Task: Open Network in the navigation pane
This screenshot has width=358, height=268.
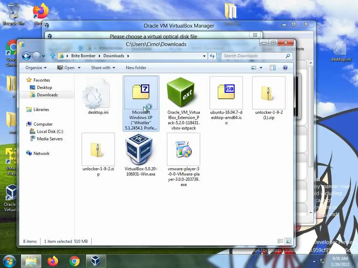Action: click(x=41, y=154)
